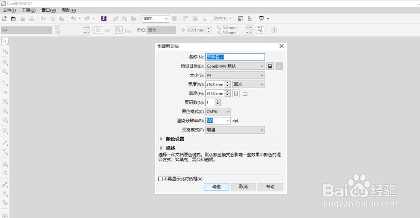Click the Import icon in toolbar
This screenshot has height=218, width=420.
point(115,19)
